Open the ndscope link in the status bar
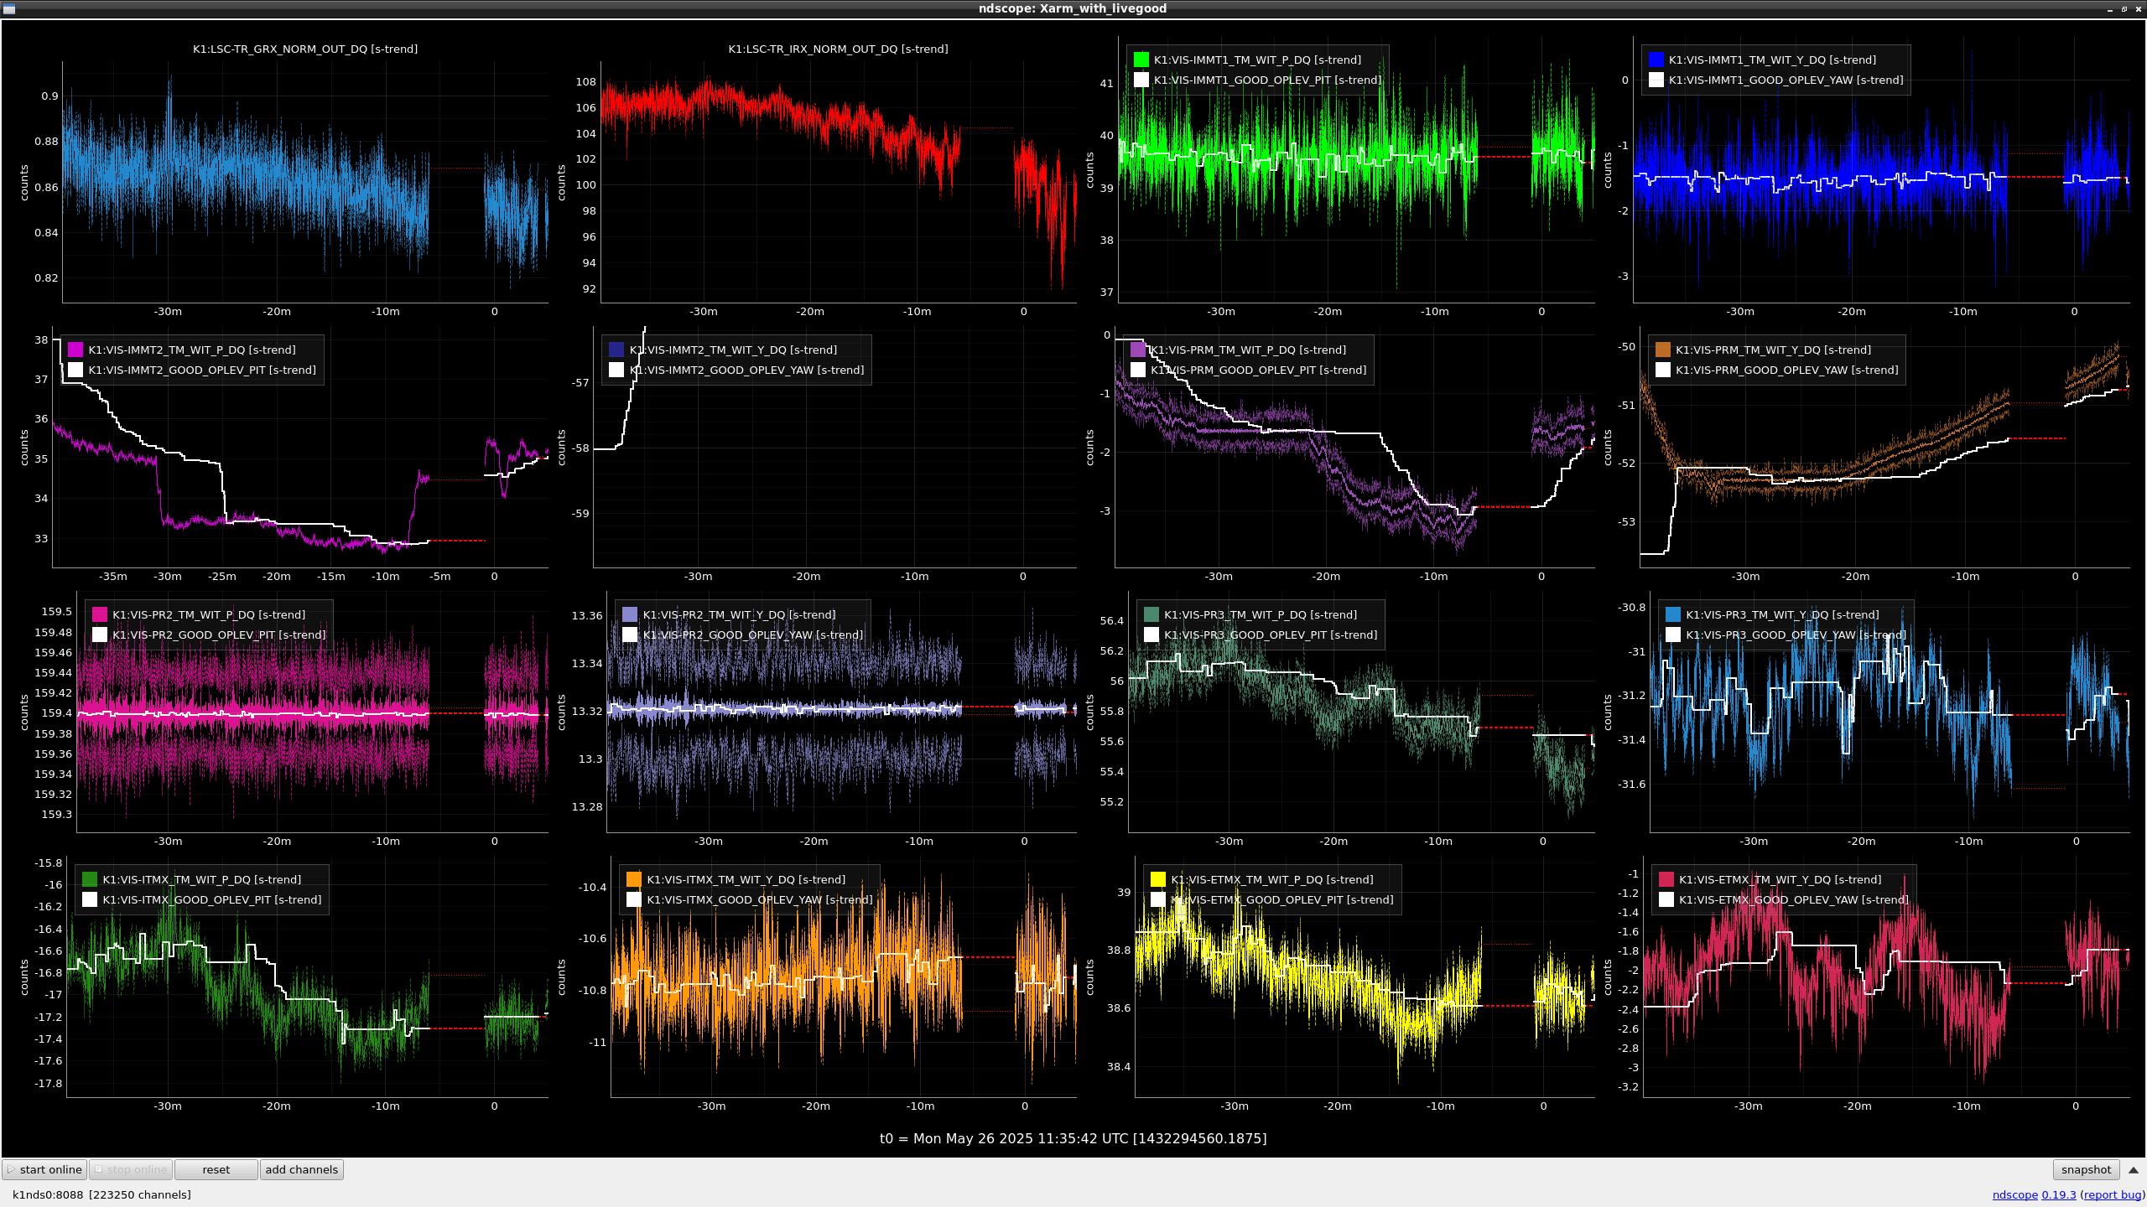Image resolution: width=2147 pixels, height=1207 pixels. 2014,1194
